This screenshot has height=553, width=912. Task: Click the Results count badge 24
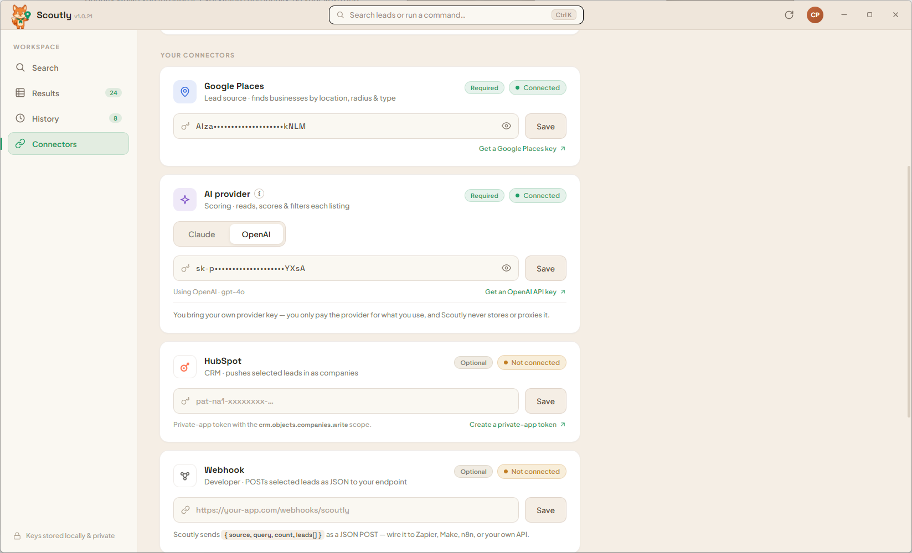pyautogui.click(x=114, y=93)
